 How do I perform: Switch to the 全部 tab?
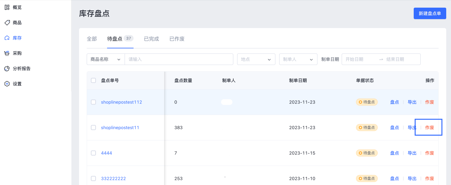[x=92, y=39]
